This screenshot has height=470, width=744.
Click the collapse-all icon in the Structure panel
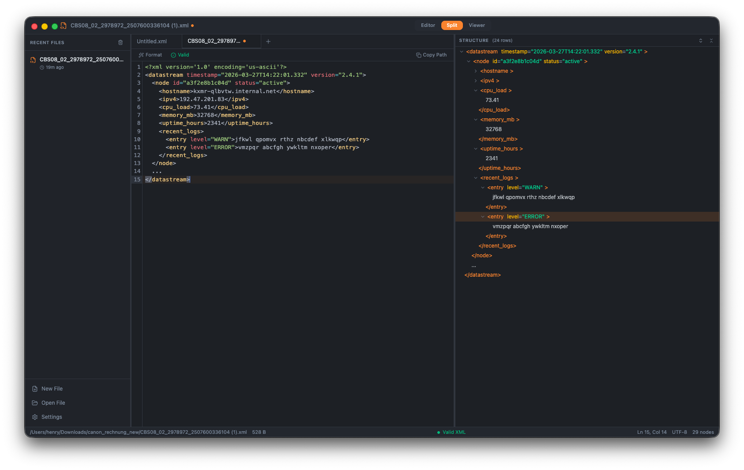[x=711, y=40]
